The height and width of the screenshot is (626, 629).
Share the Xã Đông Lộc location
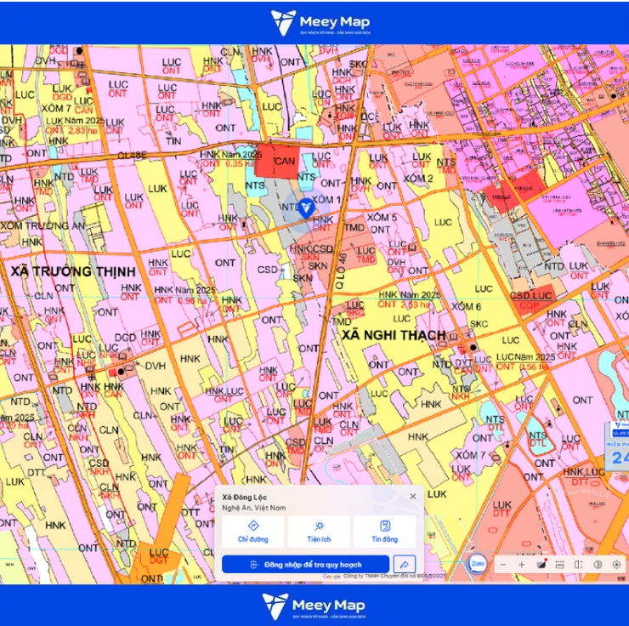tap(404, 565)
